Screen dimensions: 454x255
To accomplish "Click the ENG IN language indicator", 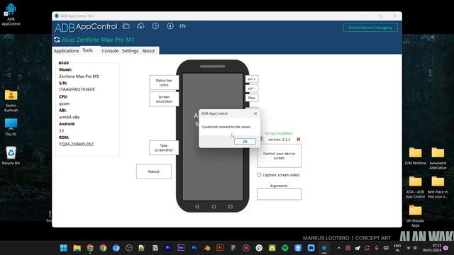I will [x=397, y=248].
